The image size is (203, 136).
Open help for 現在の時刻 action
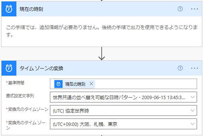tap(180, 9)
